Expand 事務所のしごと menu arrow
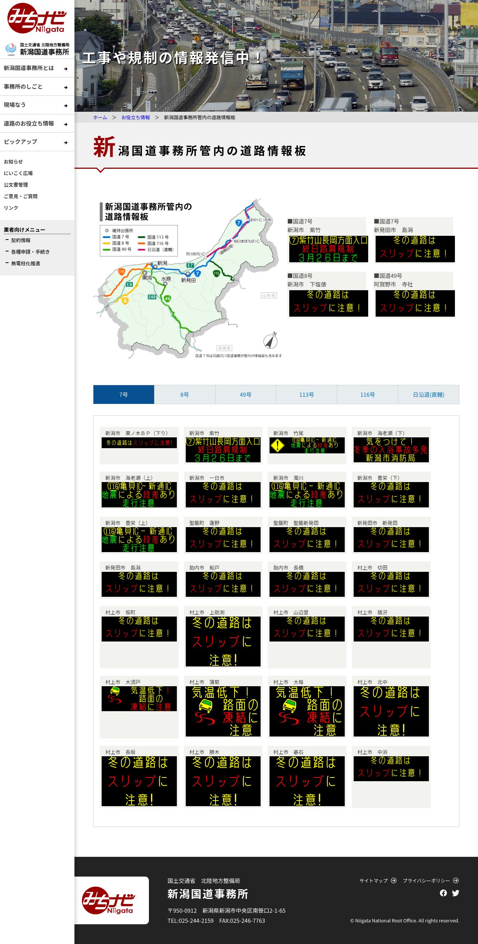 tap(66, 88)
